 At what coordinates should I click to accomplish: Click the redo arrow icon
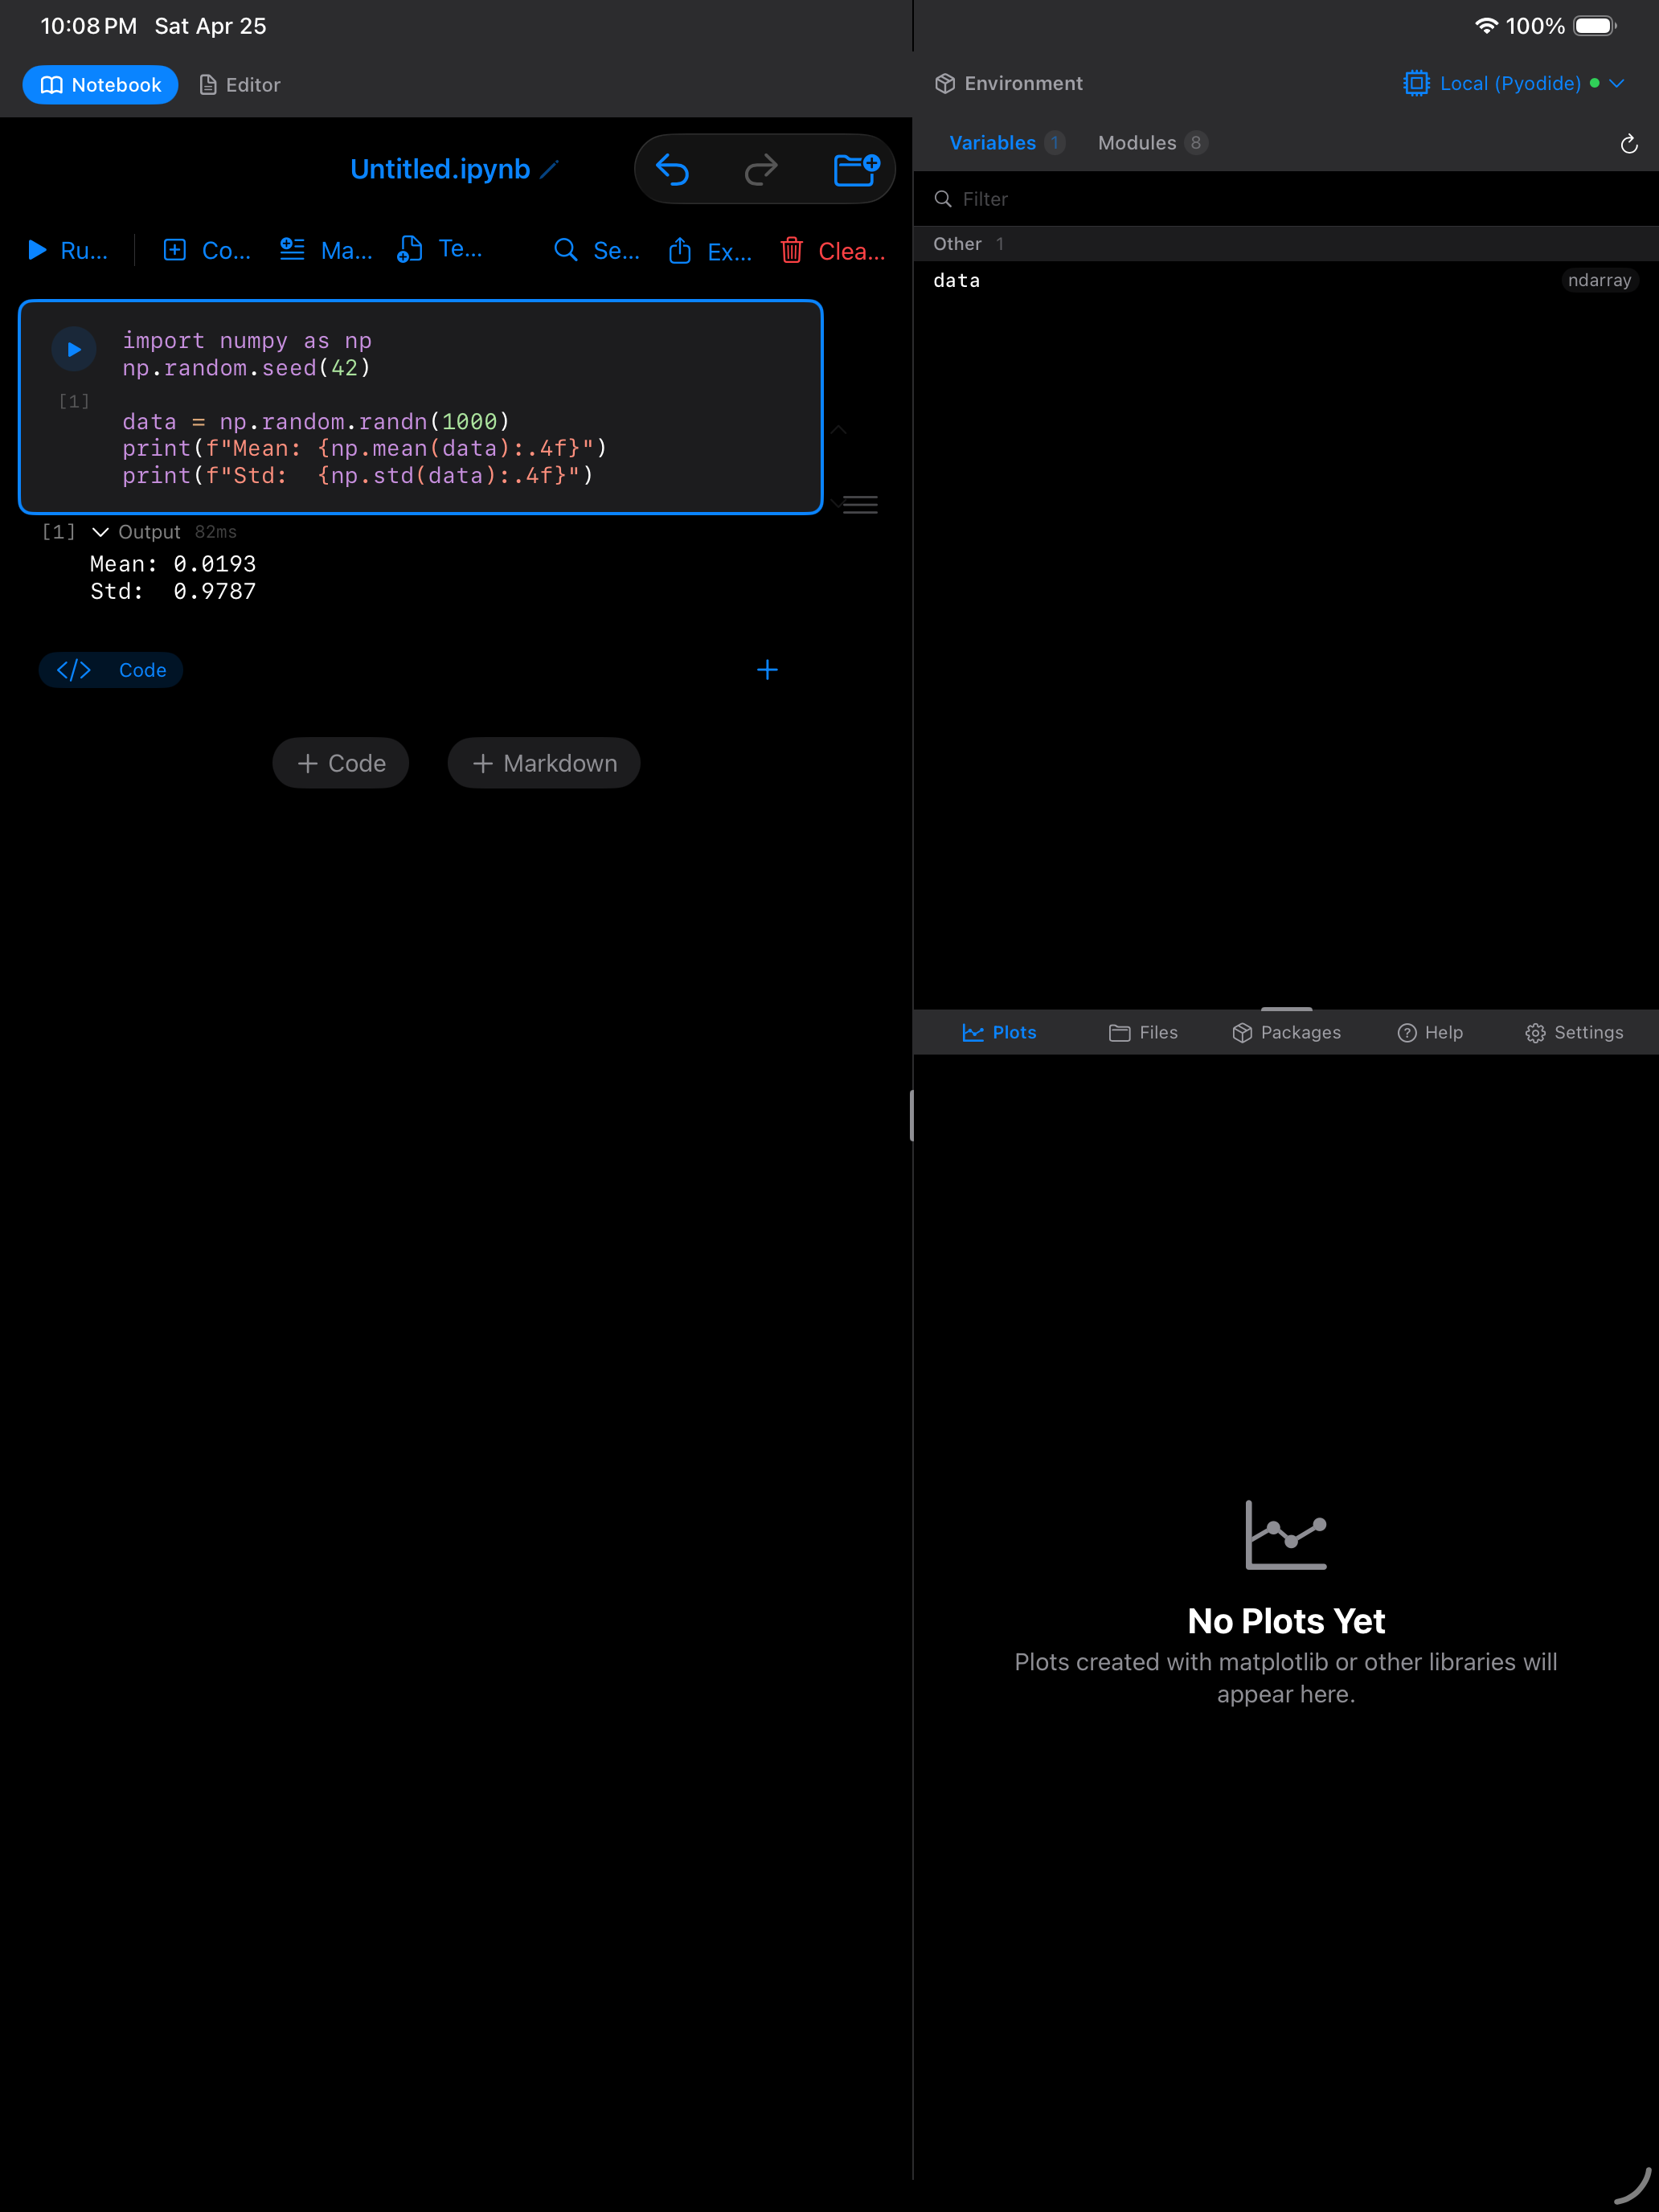[761, 169]
